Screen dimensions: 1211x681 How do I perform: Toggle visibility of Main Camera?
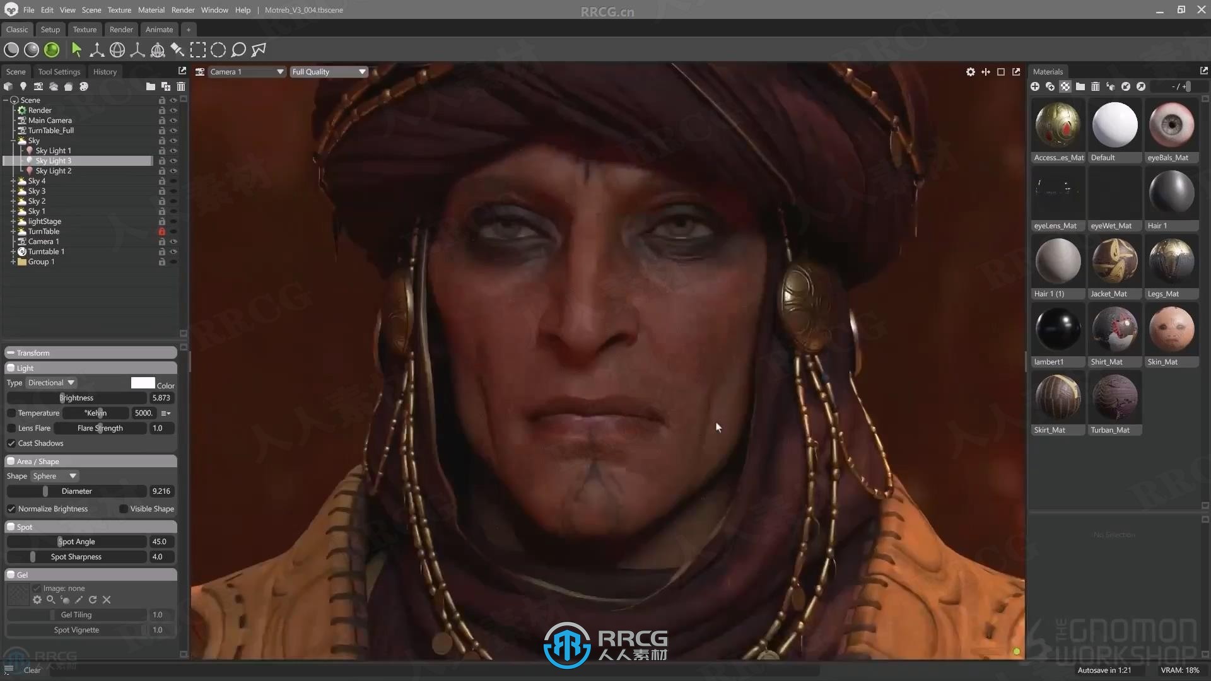[173, 120]
